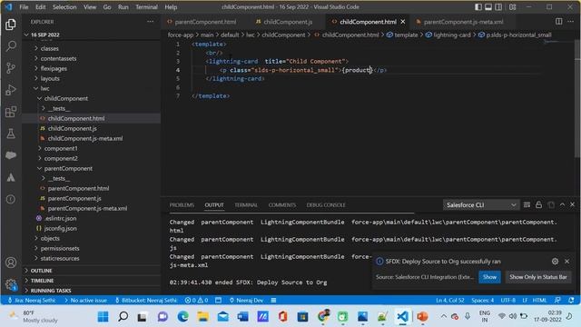Click Spaces: 4 indentation setting
581x327 pixels.
coord(482,300)
